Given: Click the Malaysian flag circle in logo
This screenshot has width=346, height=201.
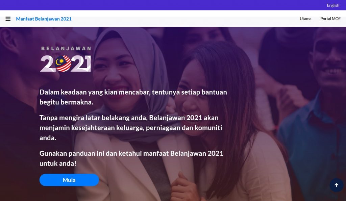Looking at the screenshot, I should (63, 64).
